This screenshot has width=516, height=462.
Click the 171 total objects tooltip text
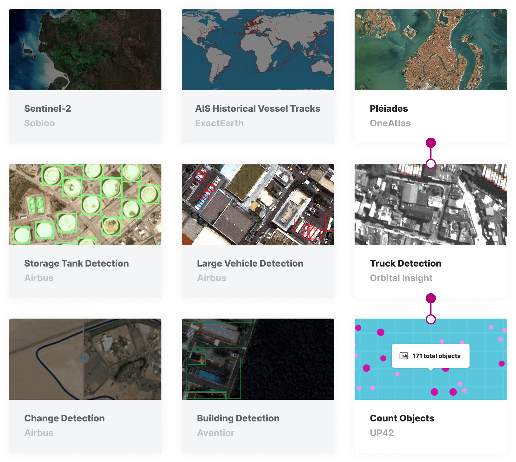437,356
